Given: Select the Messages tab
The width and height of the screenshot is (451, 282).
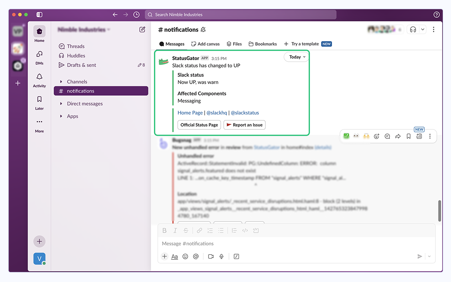Looking at the screenshot, I should (x=172, y=44).
